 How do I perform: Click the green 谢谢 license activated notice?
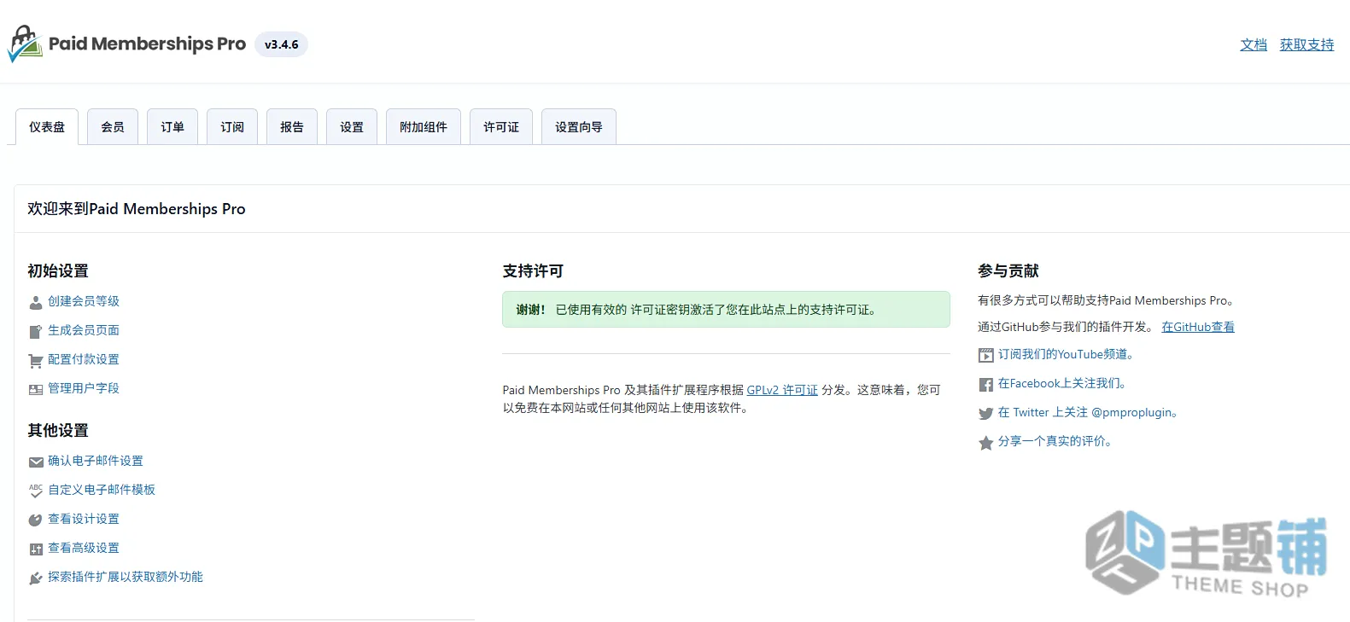(726, 310)
